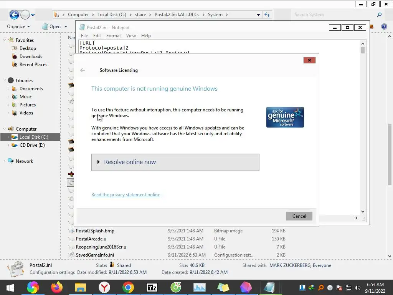Click the taskbar clock showing 6:53 AM
This screenshot has width=393, height=295.
point(375,288)
